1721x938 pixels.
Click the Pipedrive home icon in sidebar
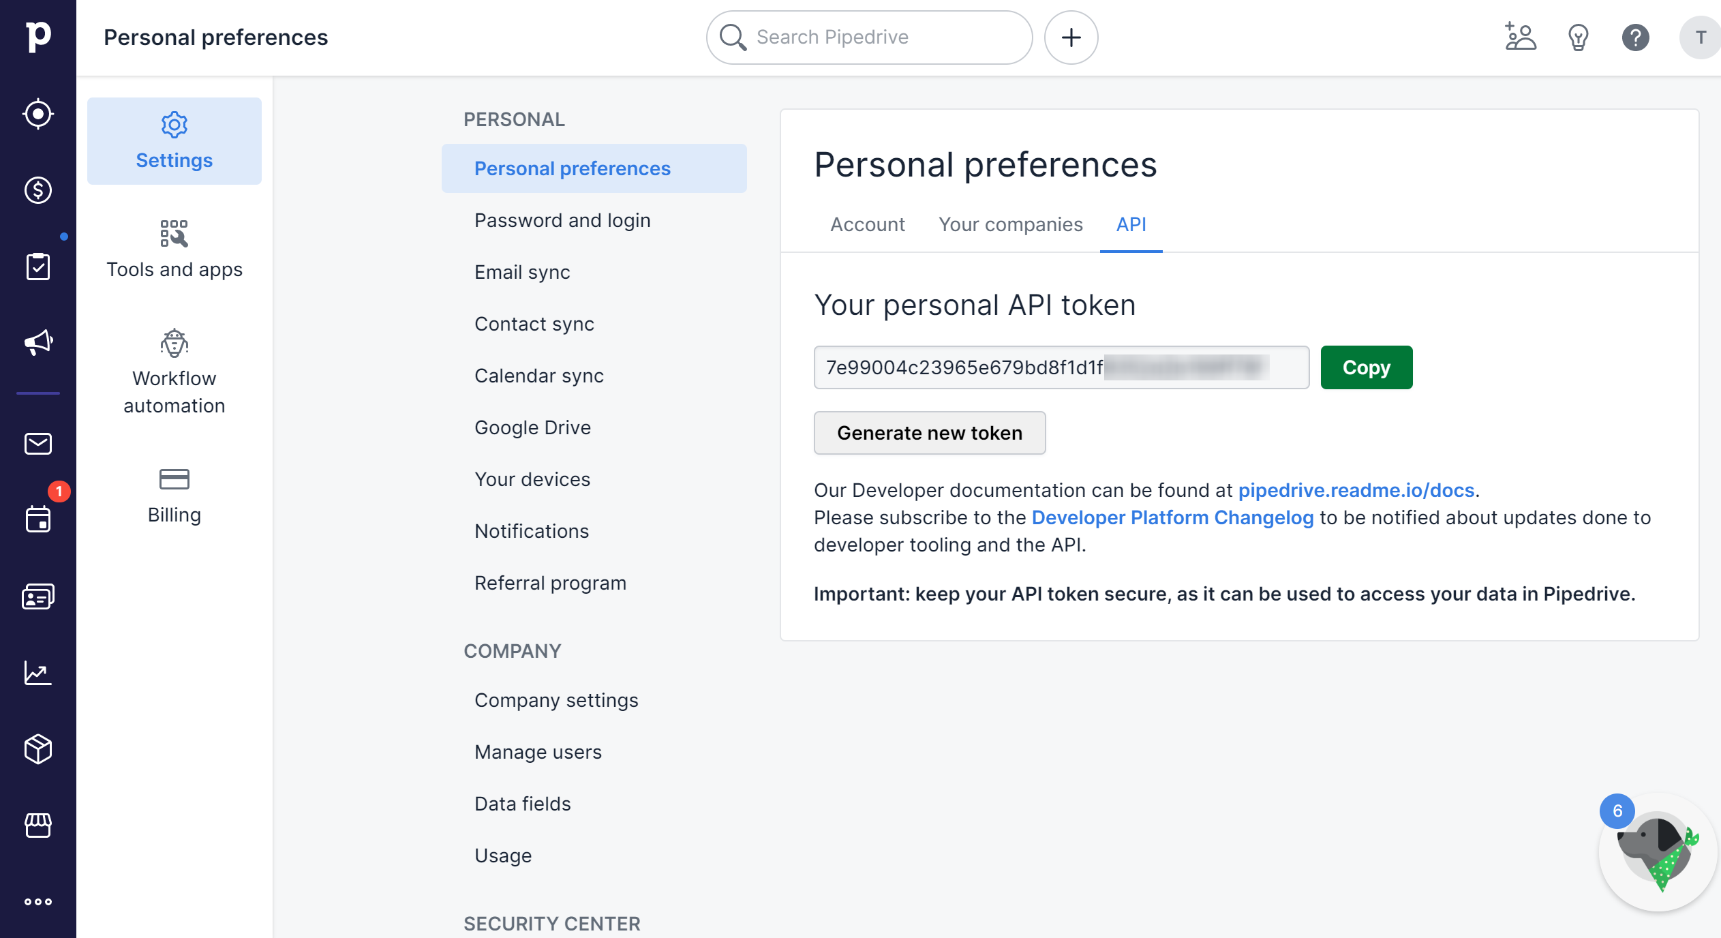pos(38,37)
